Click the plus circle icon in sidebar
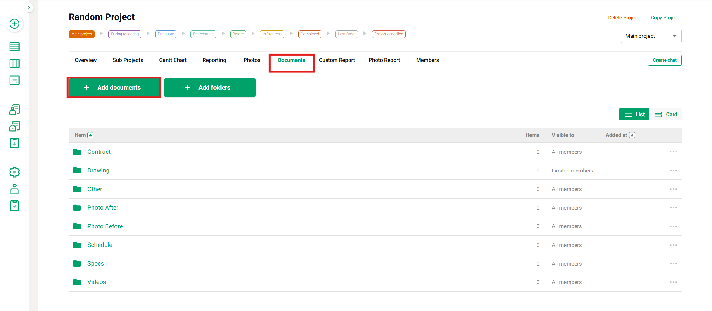Viewport: 712px width, 311px height. click(x=14, y=24)
